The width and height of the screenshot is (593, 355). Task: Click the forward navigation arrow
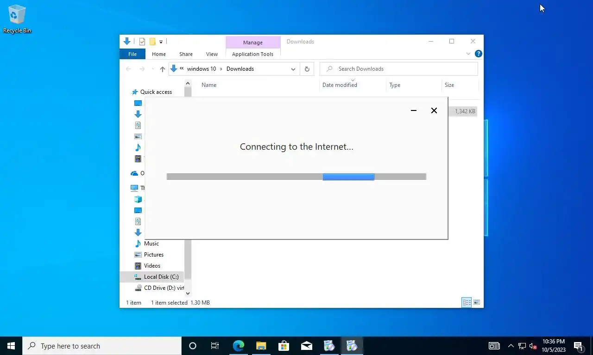click(x=142, y=69)
